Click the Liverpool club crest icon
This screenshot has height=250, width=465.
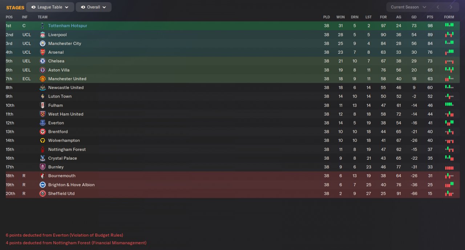(43, 35)
